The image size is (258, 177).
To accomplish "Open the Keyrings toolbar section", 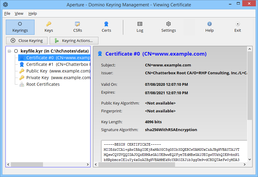I will tap(20, 27).
